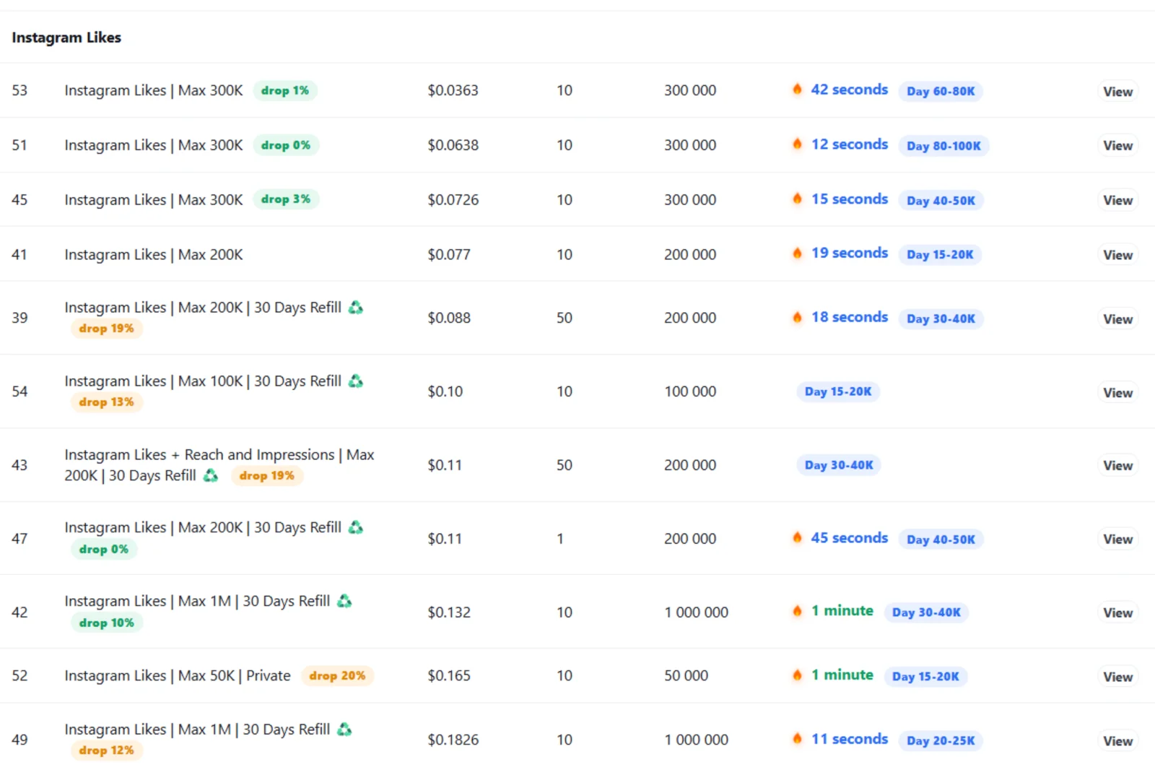Click refill recycle icon in service 42 row

click(x=345, y=601)
